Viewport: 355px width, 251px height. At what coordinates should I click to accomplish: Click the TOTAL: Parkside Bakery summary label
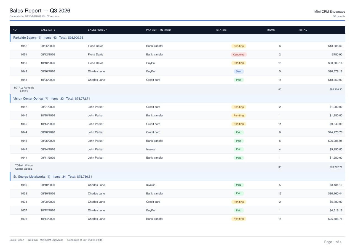[x=24, y=89]
